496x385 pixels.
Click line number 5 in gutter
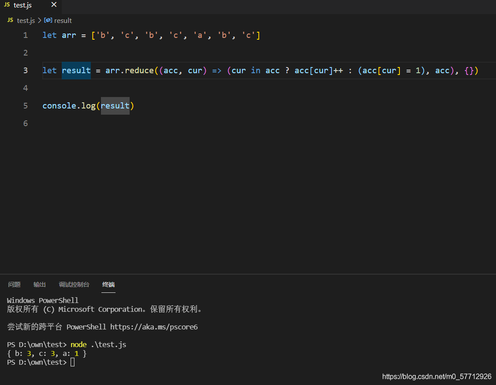point(26,105)
